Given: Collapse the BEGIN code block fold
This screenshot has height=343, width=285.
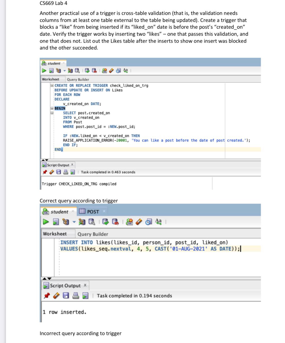Looking at the screenshot, I should click(x=52, y=108).
